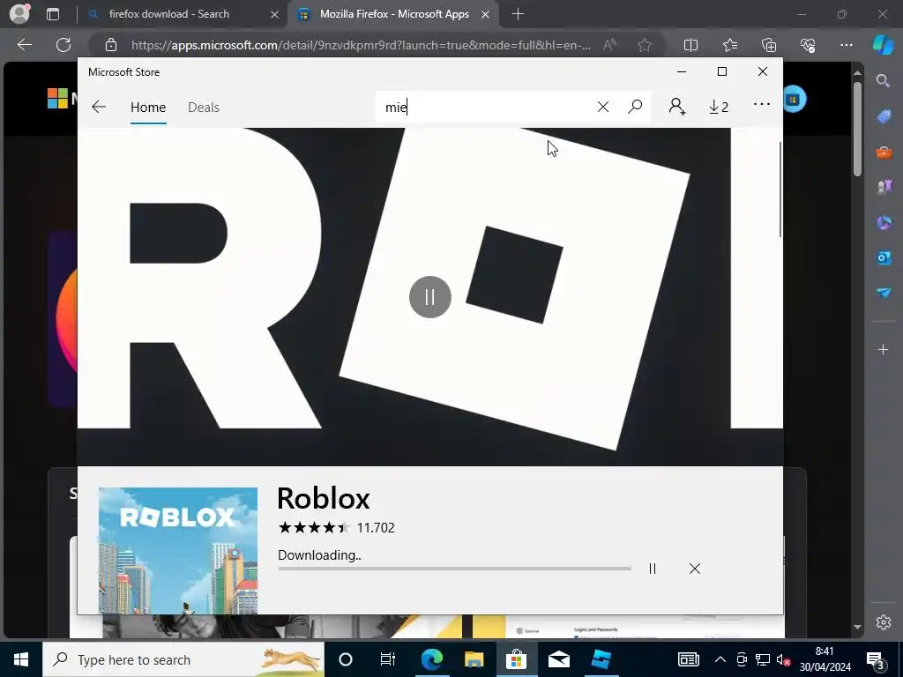Open Edge sidebar settings gear

point(883,621)
